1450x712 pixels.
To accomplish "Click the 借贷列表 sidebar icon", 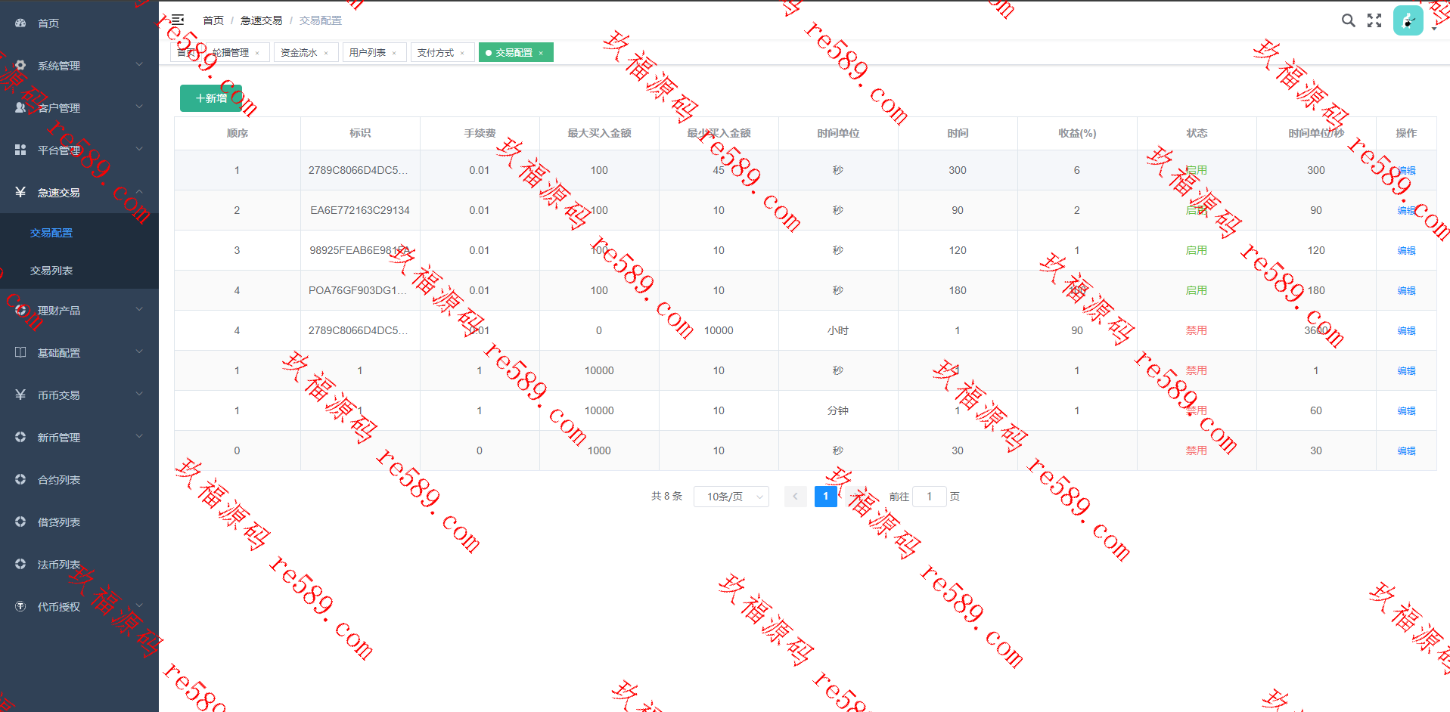I will 20,522.
